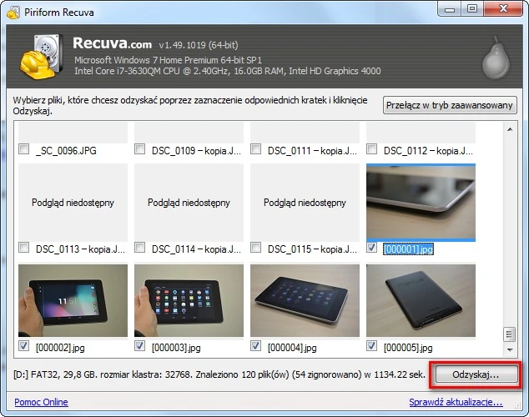Check the DSC_0109 – kopia checkbox
This screenshot has width=529, height=417.
pyautogui.click(x=139, y=148)
